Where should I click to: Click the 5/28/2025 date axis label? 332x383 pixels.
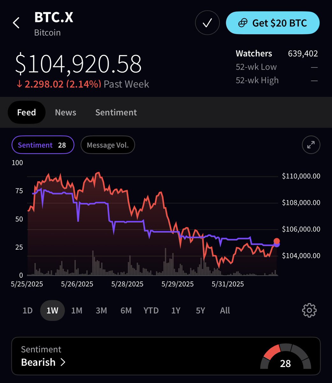coord(127,284)
